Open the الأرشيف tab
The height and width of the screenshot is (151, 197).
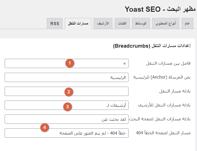click(x=103, y=24)
